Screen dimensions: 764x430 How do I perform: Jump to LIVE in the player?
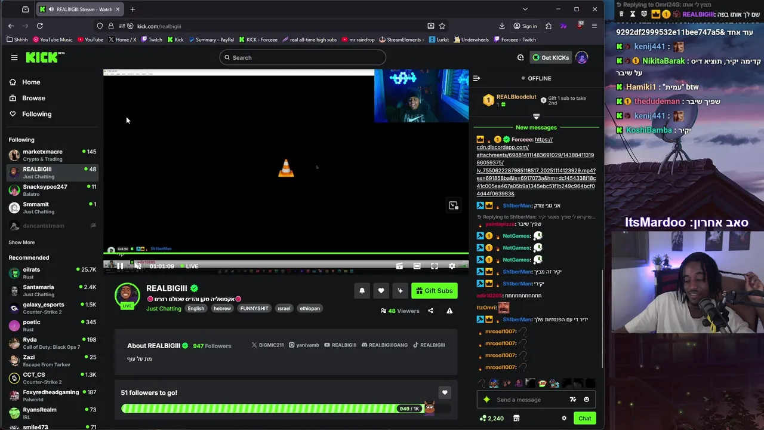[189, 266]
